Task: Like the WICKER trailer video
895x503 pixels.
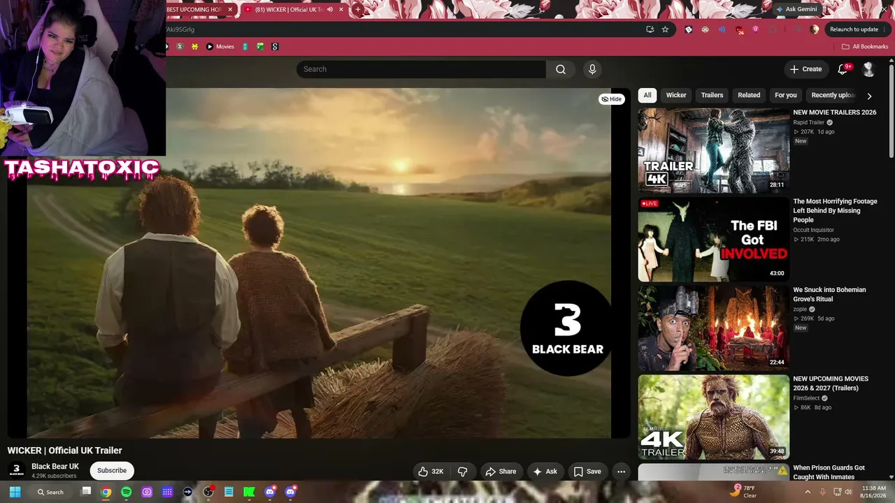Action: coord(431,472)
